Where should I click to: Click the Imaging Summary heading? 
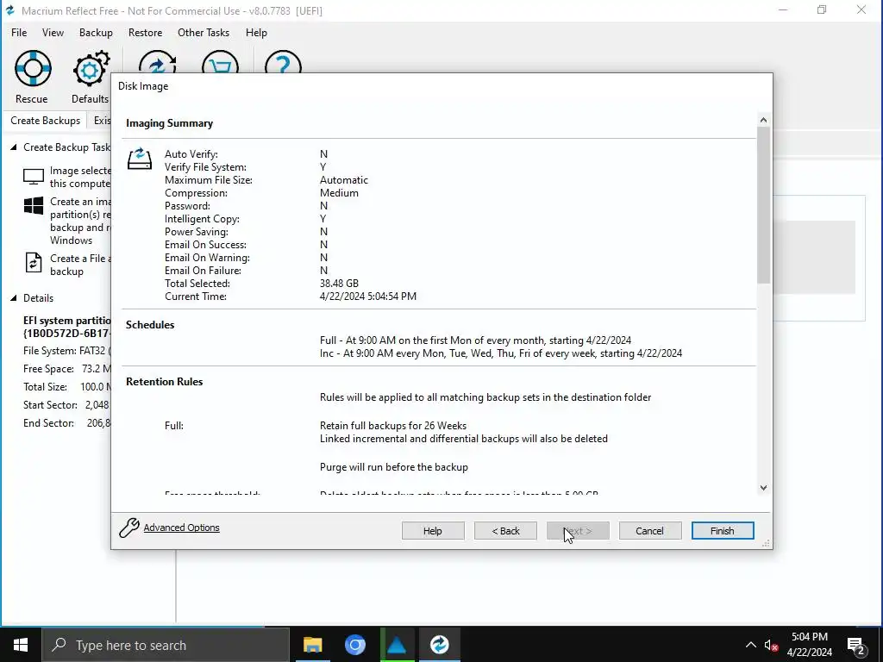(x=169, y=122)
